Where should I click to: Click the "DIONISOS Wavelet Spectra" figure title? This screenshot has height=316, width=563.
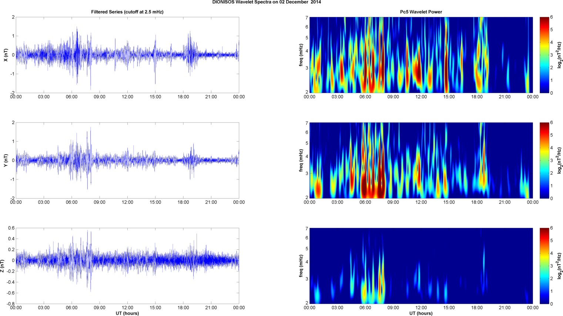click(267, 2)
